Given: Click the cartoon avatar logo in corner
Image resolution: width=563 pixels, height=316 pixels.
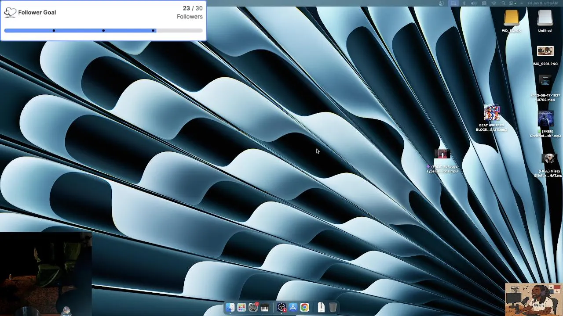Looking at the screenshot, I should point(533,299).
